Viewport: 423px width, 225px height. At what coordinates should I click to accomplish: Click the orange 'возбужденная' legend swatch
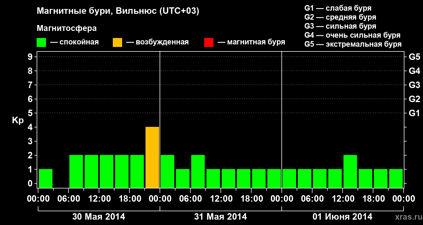point(117,42)
